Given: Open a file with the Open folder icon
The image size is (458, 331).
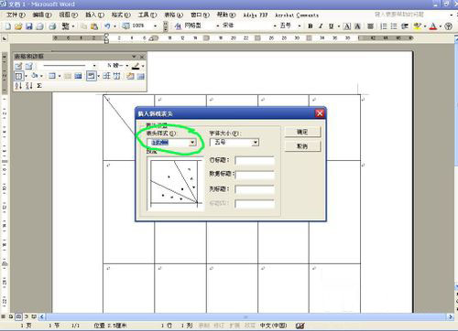Looking at the screenshot, I should pyautogui.click(x=18, y=27).
